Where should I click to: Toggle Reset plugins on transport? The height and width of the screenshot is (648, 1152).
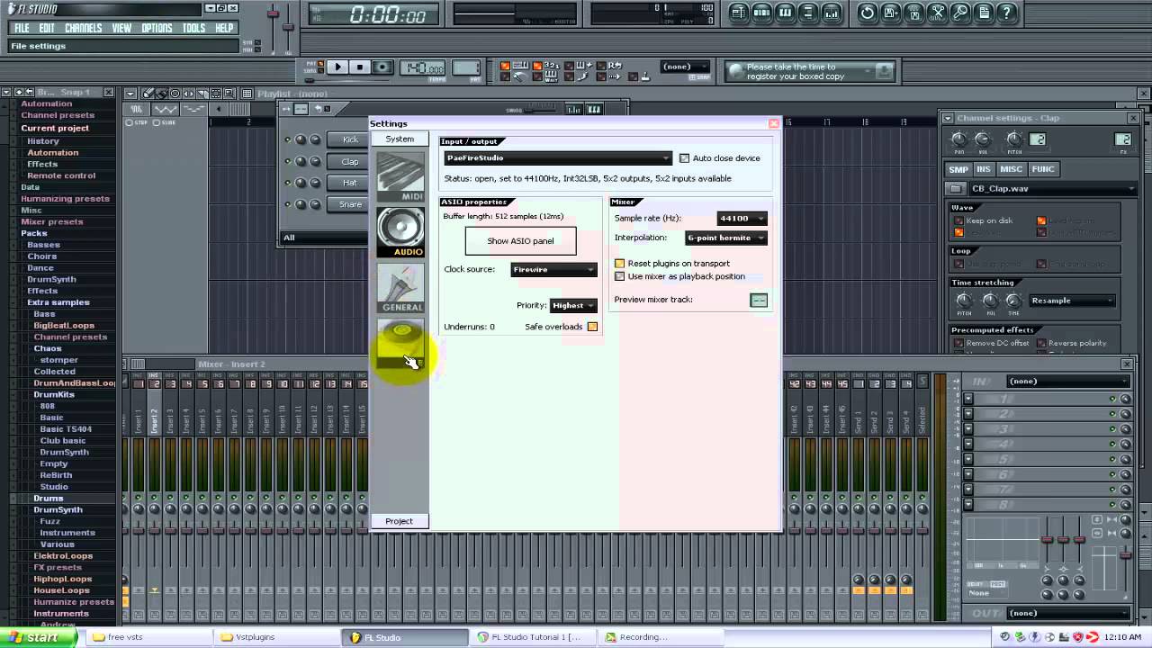(619, 264)
